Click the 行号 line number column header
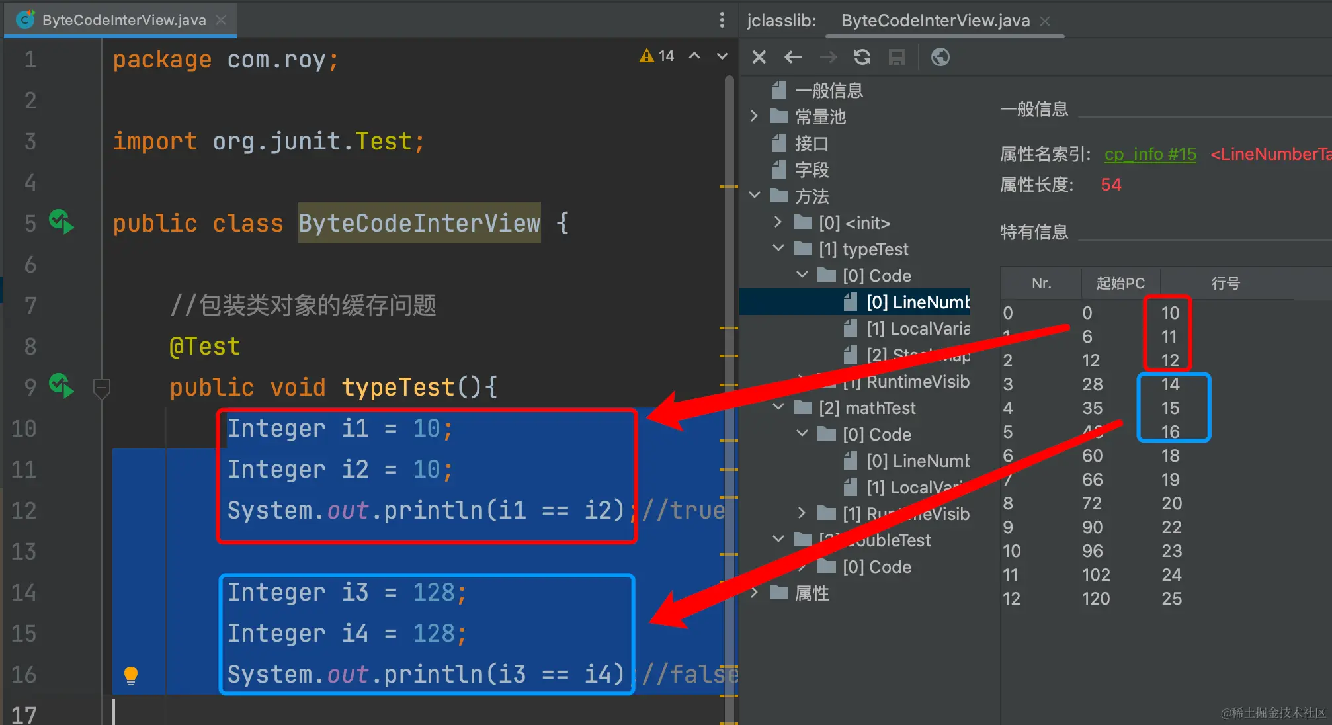This screenshot has height=725, width=1332. point(1225,283)
